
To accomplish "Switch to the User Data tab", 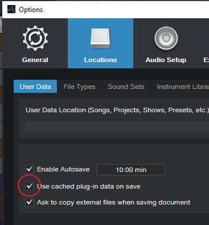I will click(35, 87).
